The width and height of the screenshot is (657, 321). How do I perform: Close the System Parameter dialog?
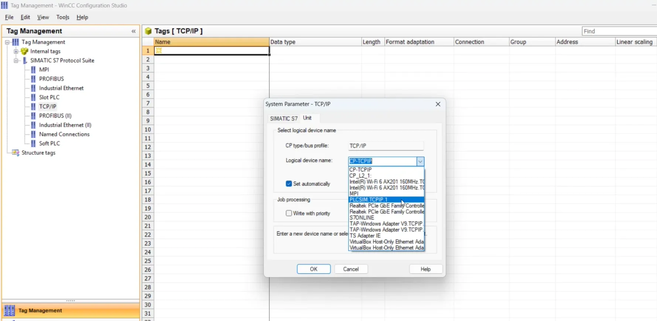point(438,104)
